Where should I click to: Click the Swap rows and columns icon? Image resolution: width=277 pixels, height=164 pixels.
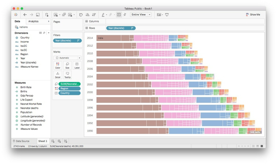point(81,15)
